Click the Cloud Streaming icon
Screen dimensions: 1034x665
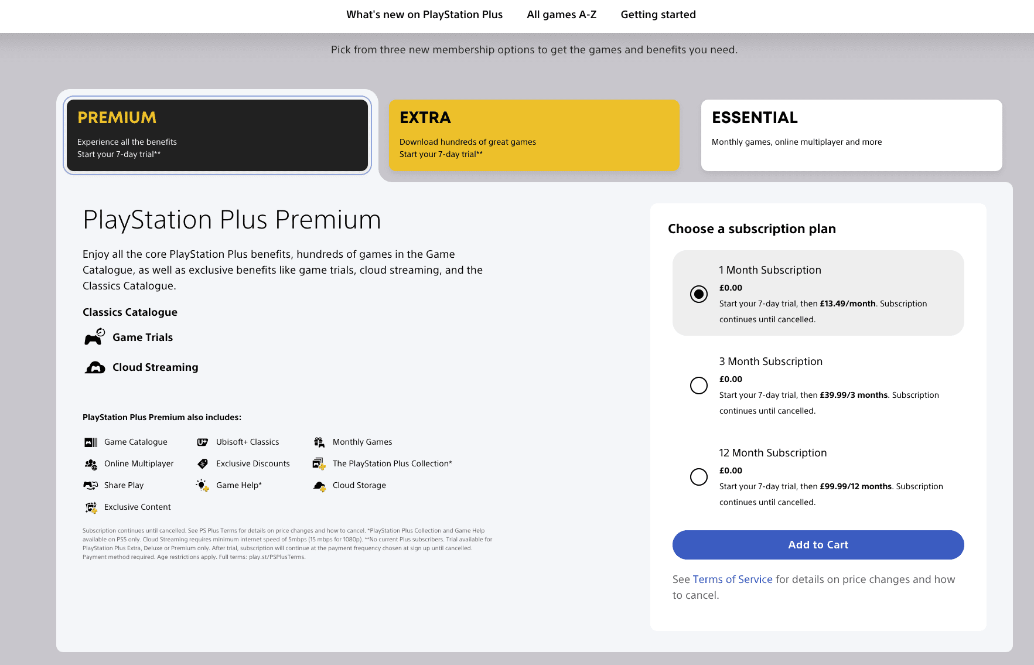[x=94, y=367]
